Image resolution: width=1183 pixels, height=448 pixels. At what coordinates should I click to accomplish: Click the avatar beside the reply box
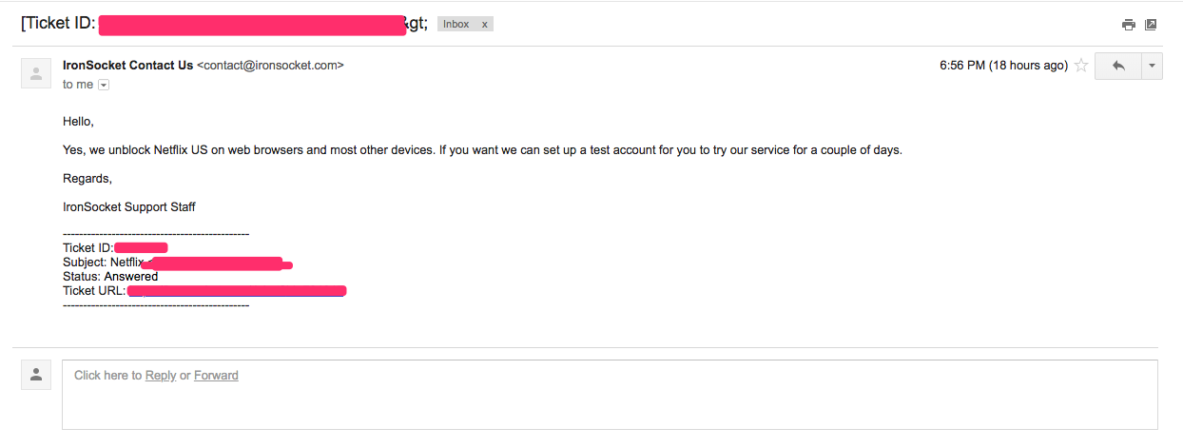click(36, 375)
